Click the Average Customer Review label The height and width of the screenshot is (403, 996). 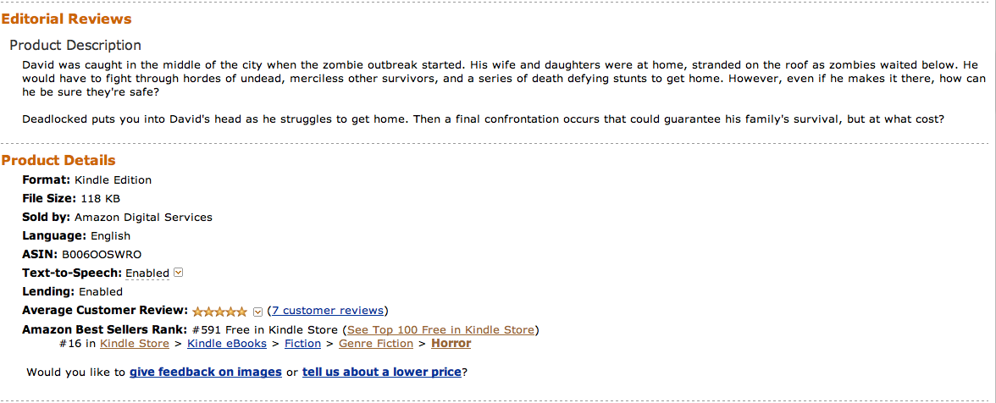coord(105,311)
